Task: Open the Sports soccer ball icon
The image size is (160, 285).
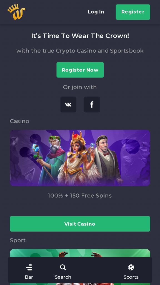Action: coord(131,267)
